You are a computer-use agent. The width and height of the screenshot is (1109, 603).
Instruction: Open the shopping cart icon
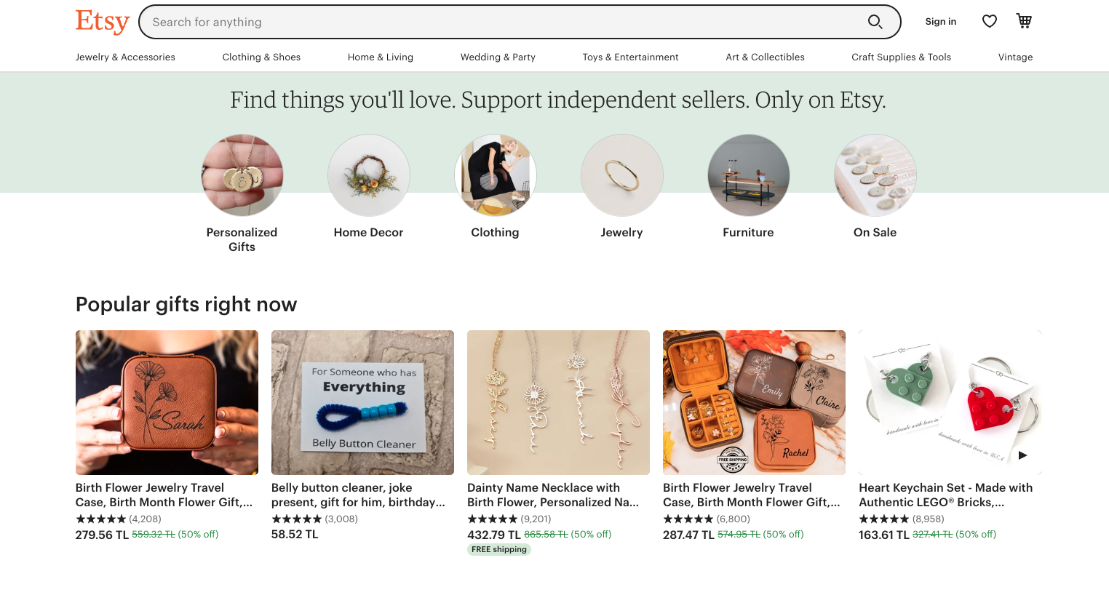tap(1024, 21)
